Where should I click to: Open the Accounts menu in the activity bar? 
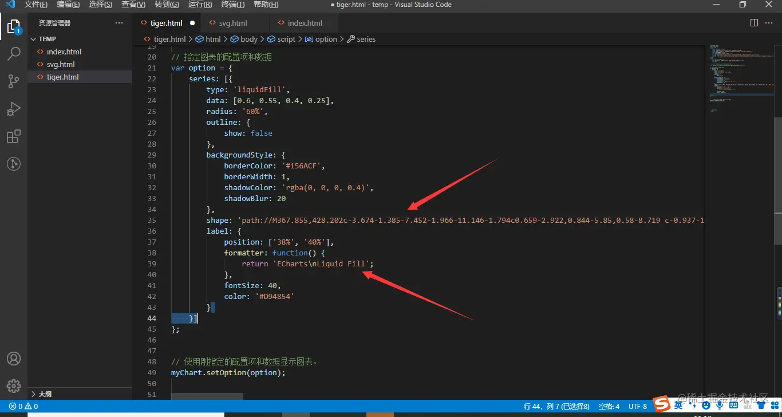coord(14,359)
